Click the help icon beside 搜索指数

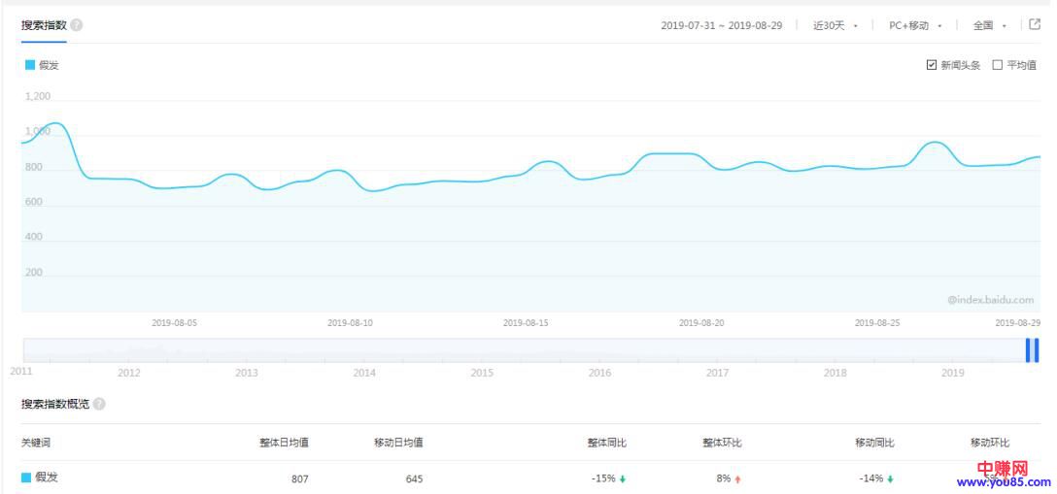[x=77, y=25]
